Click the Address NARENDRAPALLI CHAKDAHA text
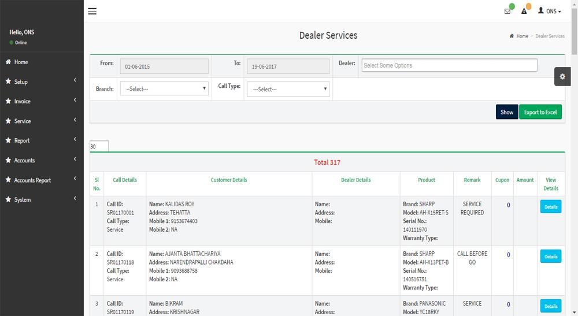Image resolution: width=578 pixels, height=316 pixels. tap(191, 262)
